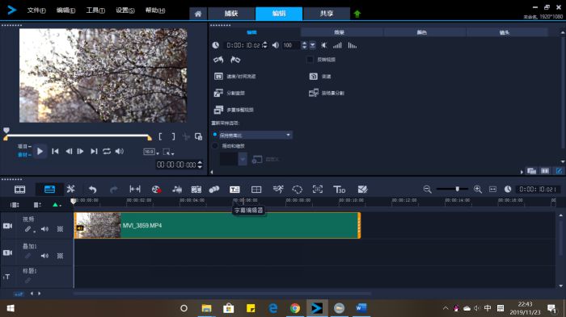Click the multi-trim video button
566x317 pixels.
click(x=234, y=110)
